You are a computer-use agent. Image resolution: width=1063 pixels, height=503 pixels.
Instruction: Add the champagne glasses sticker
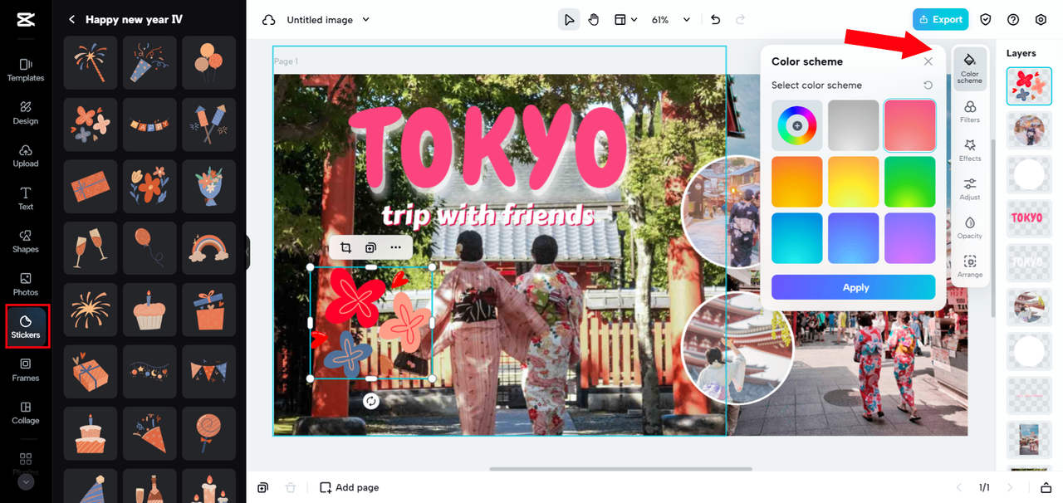[91, 248]
